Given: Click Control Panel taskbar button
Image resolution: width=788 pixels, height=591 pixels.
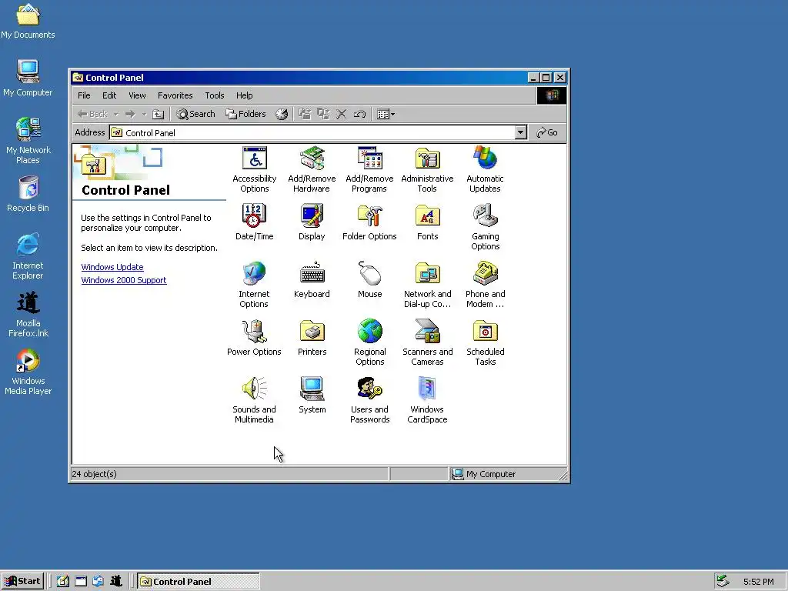Looking at the screenshot, I should pyautogui.click(x=199, y=582).
